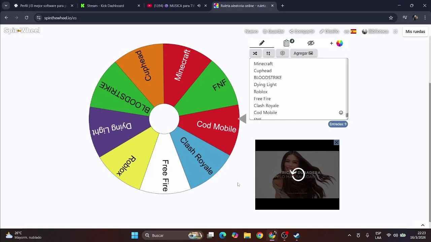431x242 pixels.
Task: View site information icon in address bar
Action: 38,18
